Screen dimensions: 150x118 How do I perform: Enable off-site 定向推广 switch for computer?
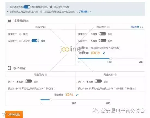point(103,41)
